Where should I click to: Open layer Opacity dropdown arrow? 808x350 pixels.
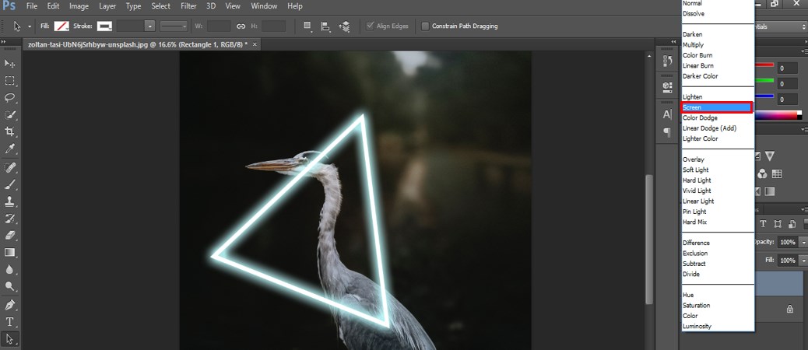point(803,242)
